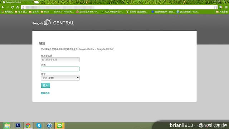Go back with the browser back arrow
The height and width of the screenshot is (129, 229).
click(3, 7)
